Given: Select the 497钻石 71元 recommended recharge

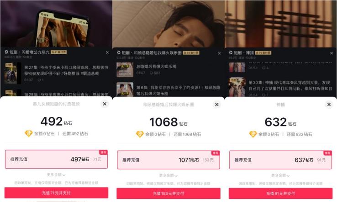Looking at the screenshot, I should pos(56,159).
